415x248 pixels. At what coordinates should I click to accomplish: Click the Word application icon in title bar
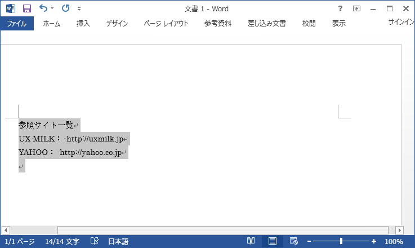pyautogui.click(x=10, y=8)
